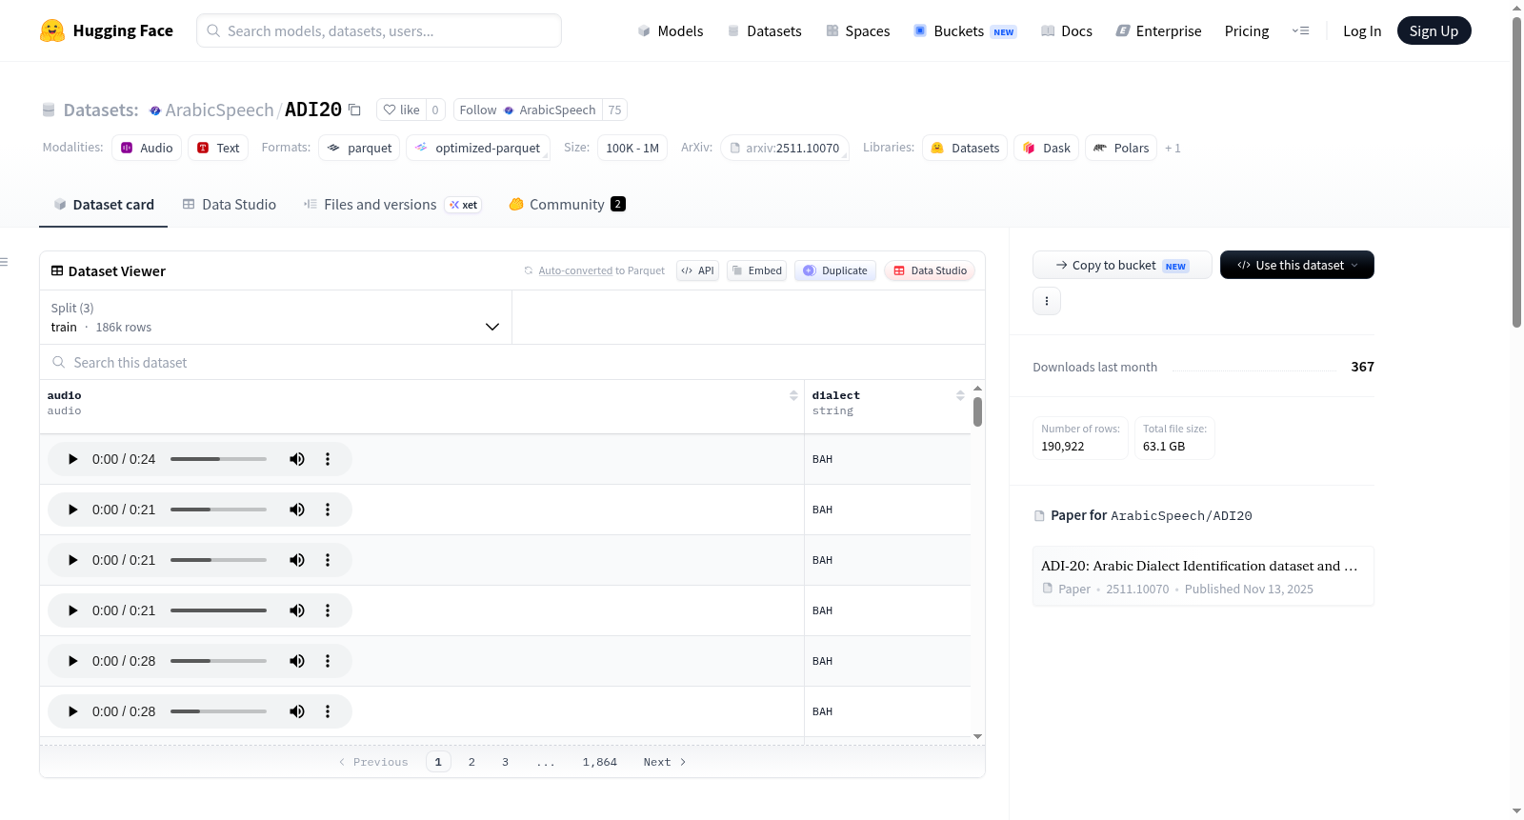Click the Search this dataset field
This screenshot has height=820, width=1524.
click(512, 363)
